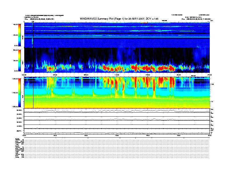Click the 12:00 tick under the line plots
The height and width of the screenshot is (174, 226).
117,135
